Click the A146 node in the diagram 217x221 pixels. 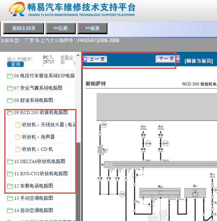click(x=148, y=144)
